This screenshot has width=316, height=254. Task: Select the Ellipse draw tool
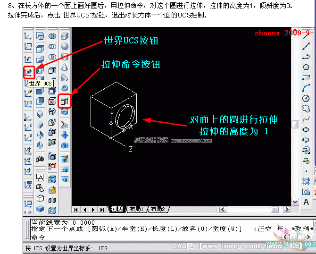306,129
